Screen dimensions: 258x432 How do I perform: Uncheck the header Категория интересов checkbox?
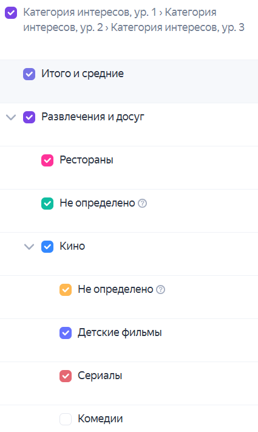tap(11, 13)
